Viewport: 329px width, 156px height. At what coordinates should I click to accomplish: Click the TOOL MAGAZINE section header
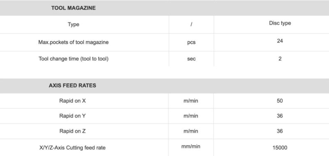[74, 8]
